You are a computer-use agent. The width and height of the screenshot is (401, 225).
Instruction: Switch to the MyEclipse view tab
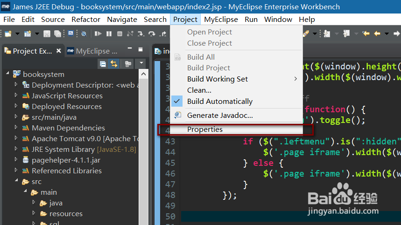point(92,51)
